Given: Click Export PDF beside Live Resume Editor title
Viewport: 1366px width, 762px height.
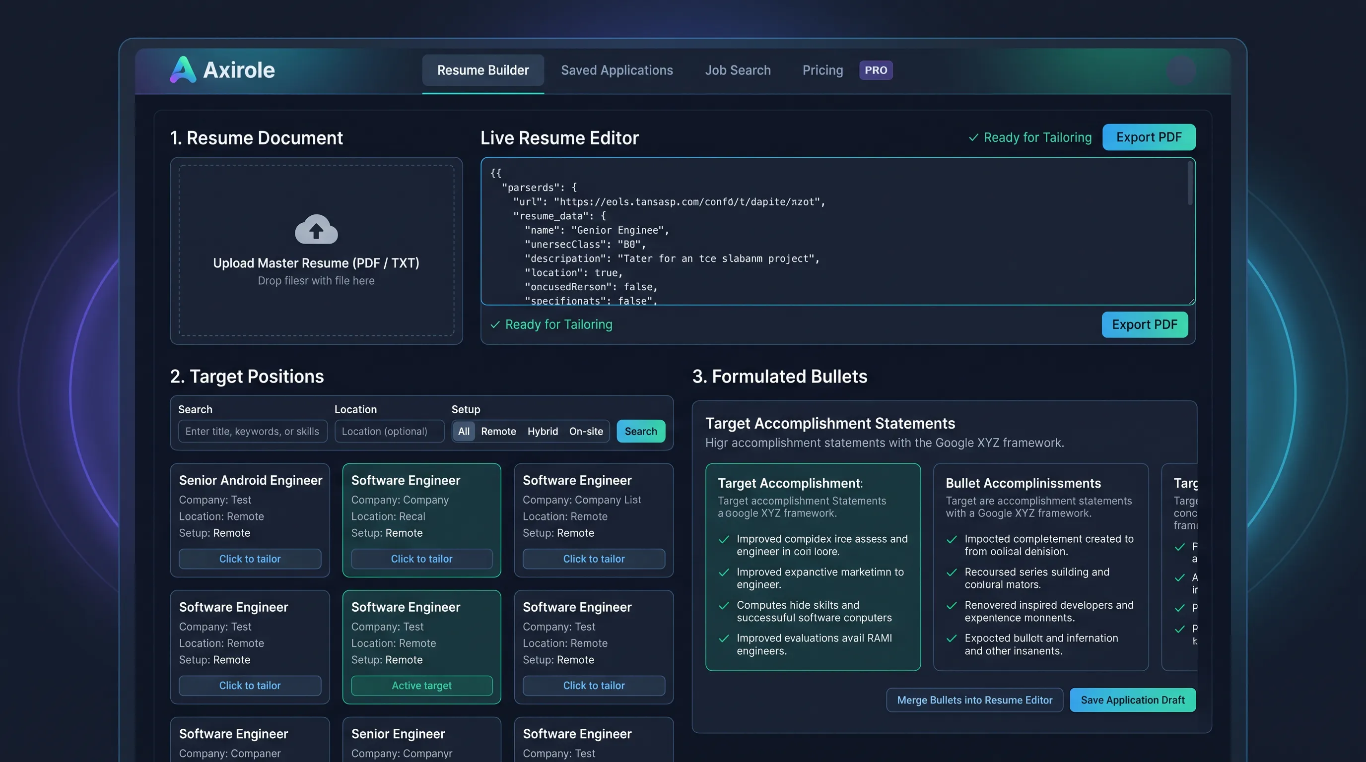Looking at the screenshot, I should click(1149, 137).
